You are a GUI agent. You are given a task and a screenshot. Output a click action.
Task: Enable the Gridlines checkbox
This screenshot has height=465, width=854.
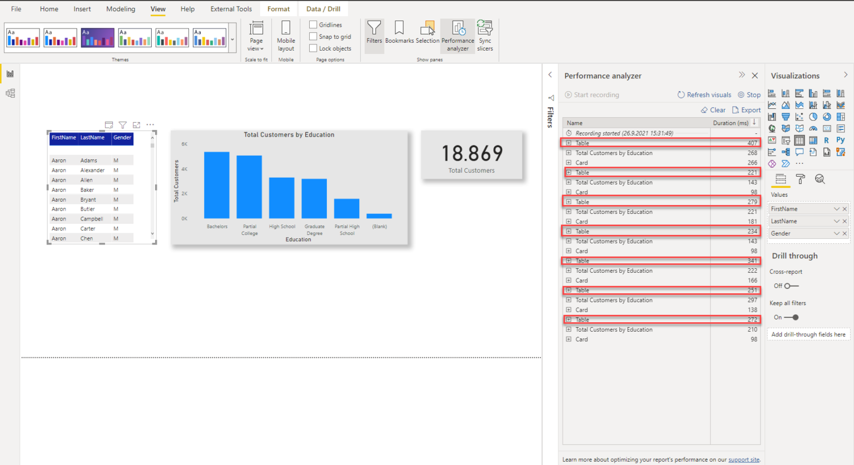pyautogui.click(x=312, y=24)
